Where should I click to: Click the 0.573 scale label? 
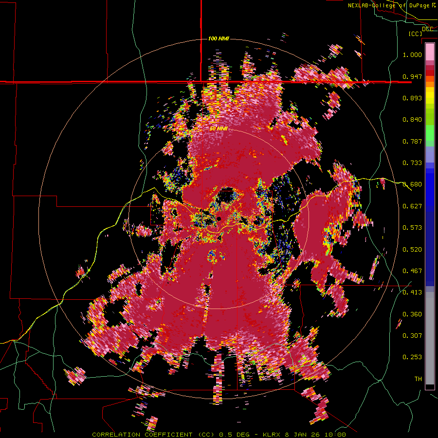[412, 227]
